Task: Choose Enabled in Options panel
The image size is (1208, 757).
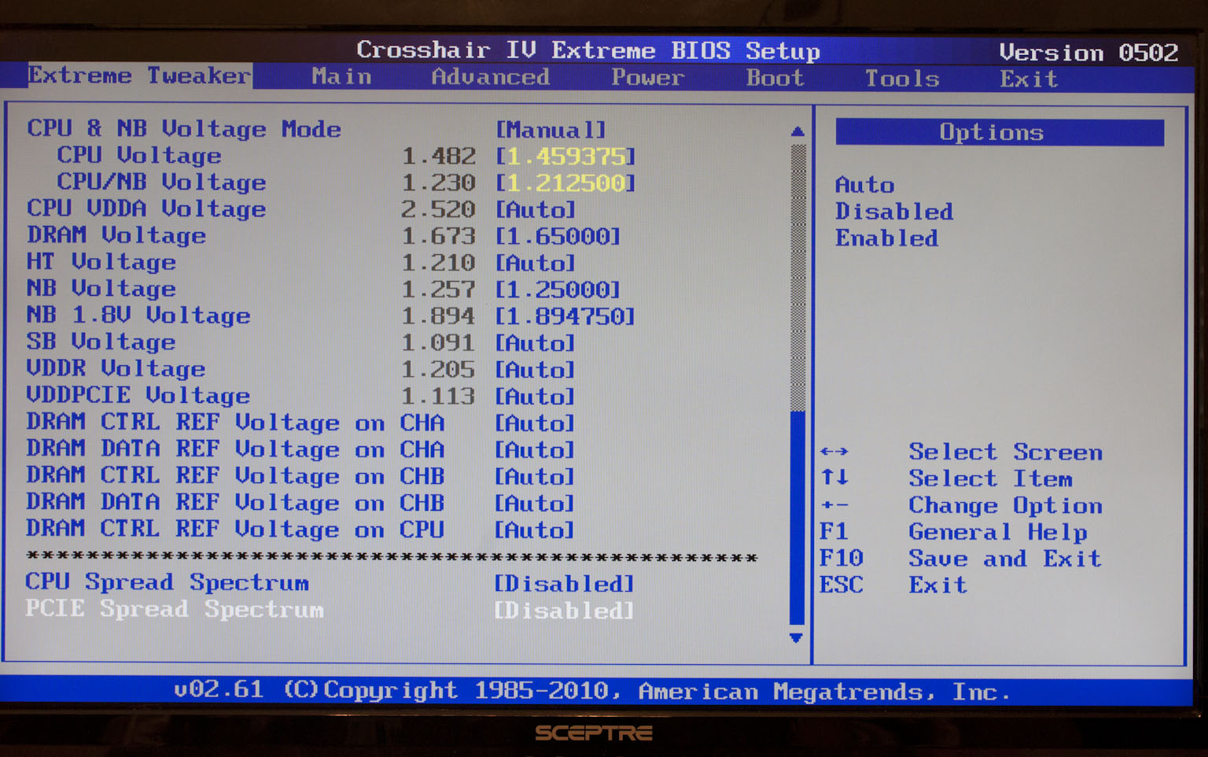Action: pyautogui.click(x=886, y=238)
